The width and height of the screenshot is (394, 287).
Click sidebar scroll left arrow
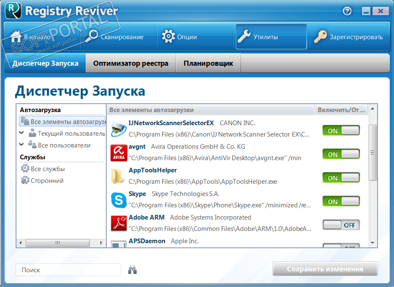pos(21,243)
